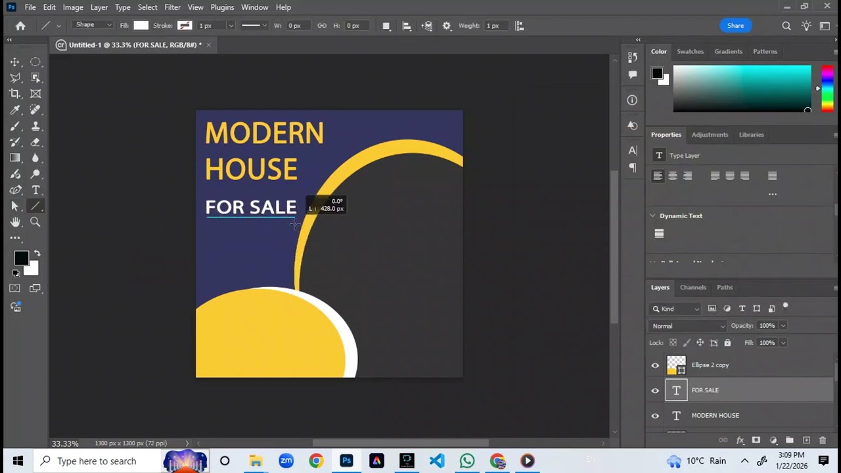Select the Dodge tool

coord(35,174)
